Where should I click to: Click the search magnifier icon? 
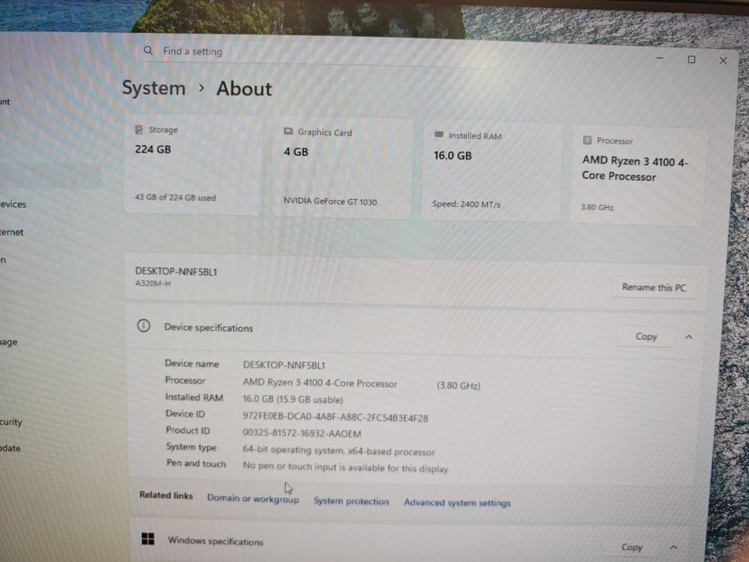[148, 50]
